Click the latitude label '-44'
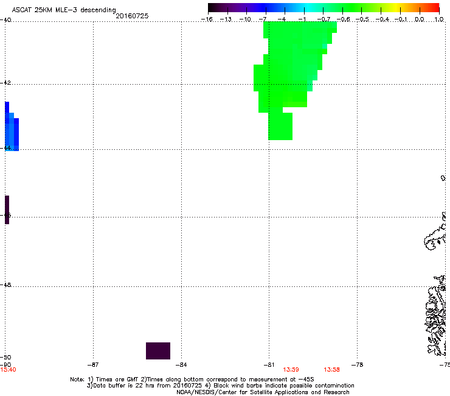 (x=5, y=148)
